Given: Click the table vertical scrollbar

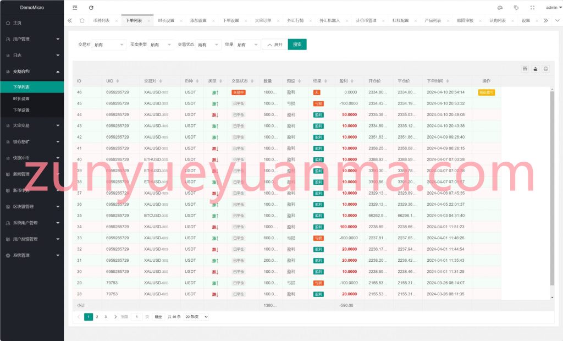Looking at the screenshot, I should [x=552, y=187].
